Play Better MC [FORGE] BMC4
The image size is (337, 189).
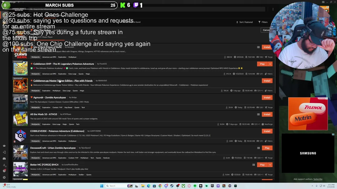(262, 165)
